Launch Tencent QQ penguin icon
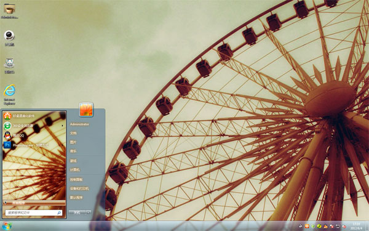369x231 pixels. click(7, 136)
